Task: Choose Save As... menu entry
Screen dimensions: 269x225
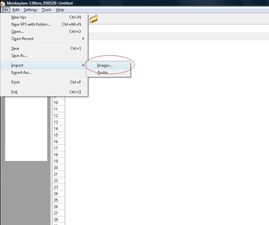Action: tap(44, 56)
